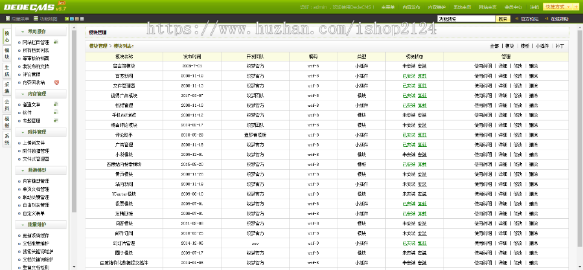The image size is (583, 270).
Task: Click the icon beside 软件 menu item
Action: (x=56, y=112)
